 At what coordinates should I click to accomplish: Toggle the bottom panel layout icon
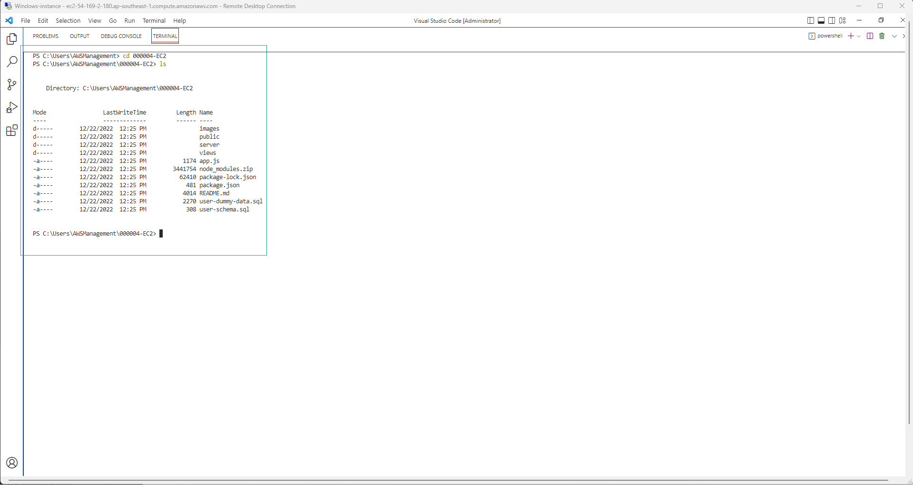[x=821, y=20]
